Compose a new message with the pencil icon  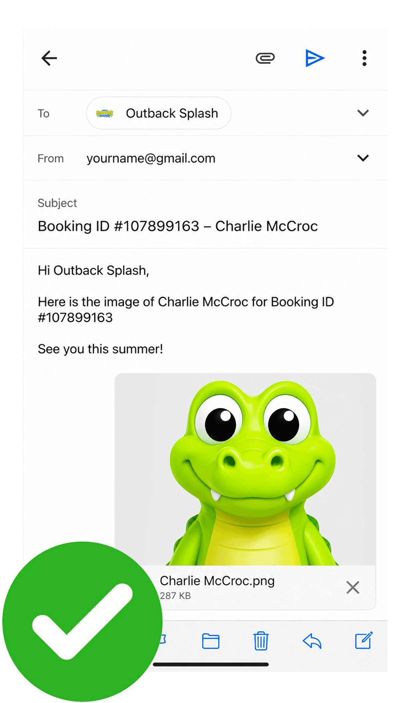point(364,640)
